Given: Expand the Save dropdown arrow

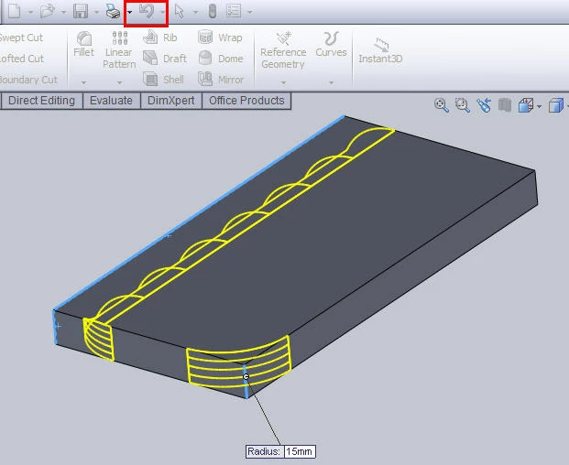Looking at the screenshot, I should [96, 12].
